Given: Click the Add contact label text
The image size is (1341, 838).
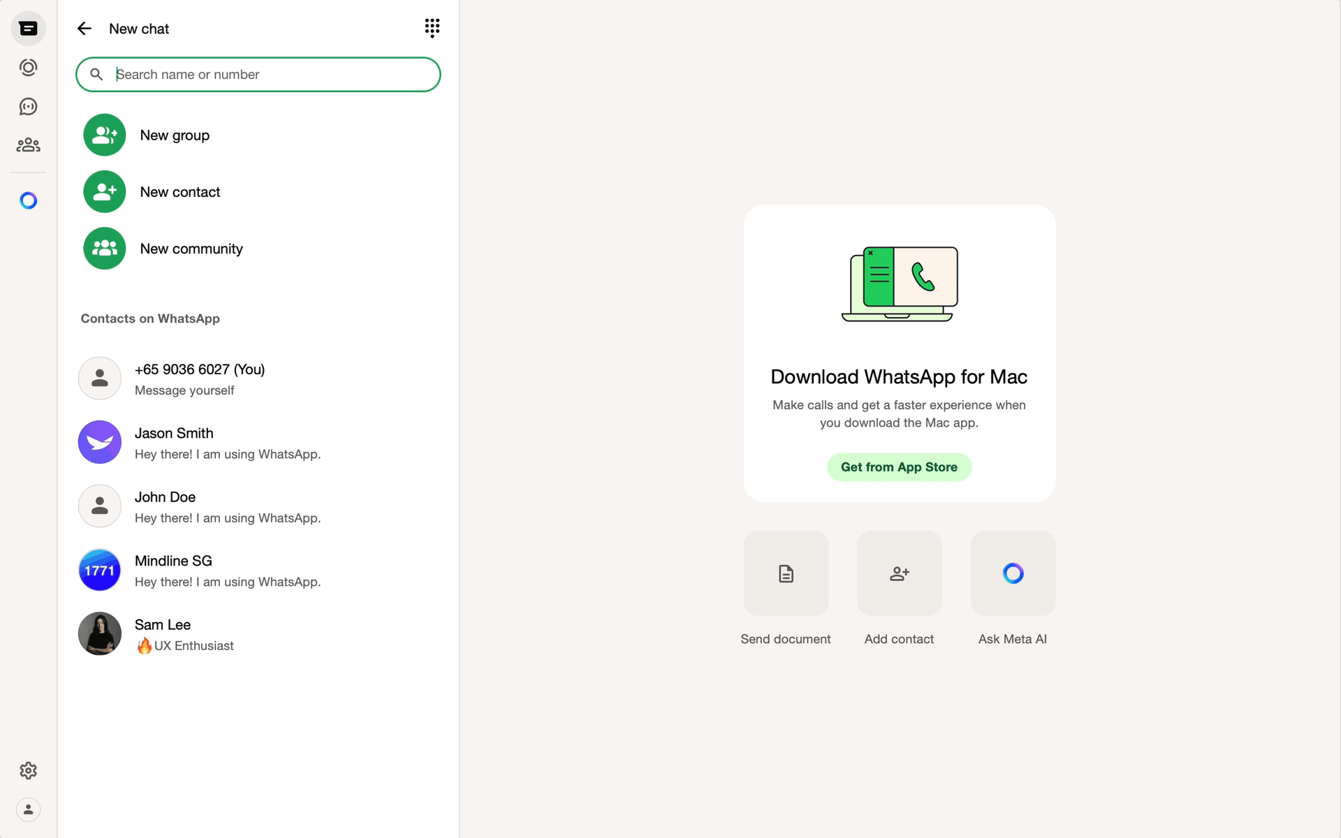Looking at the screenshot, I should pyautogui.click(x=899, y=639).
